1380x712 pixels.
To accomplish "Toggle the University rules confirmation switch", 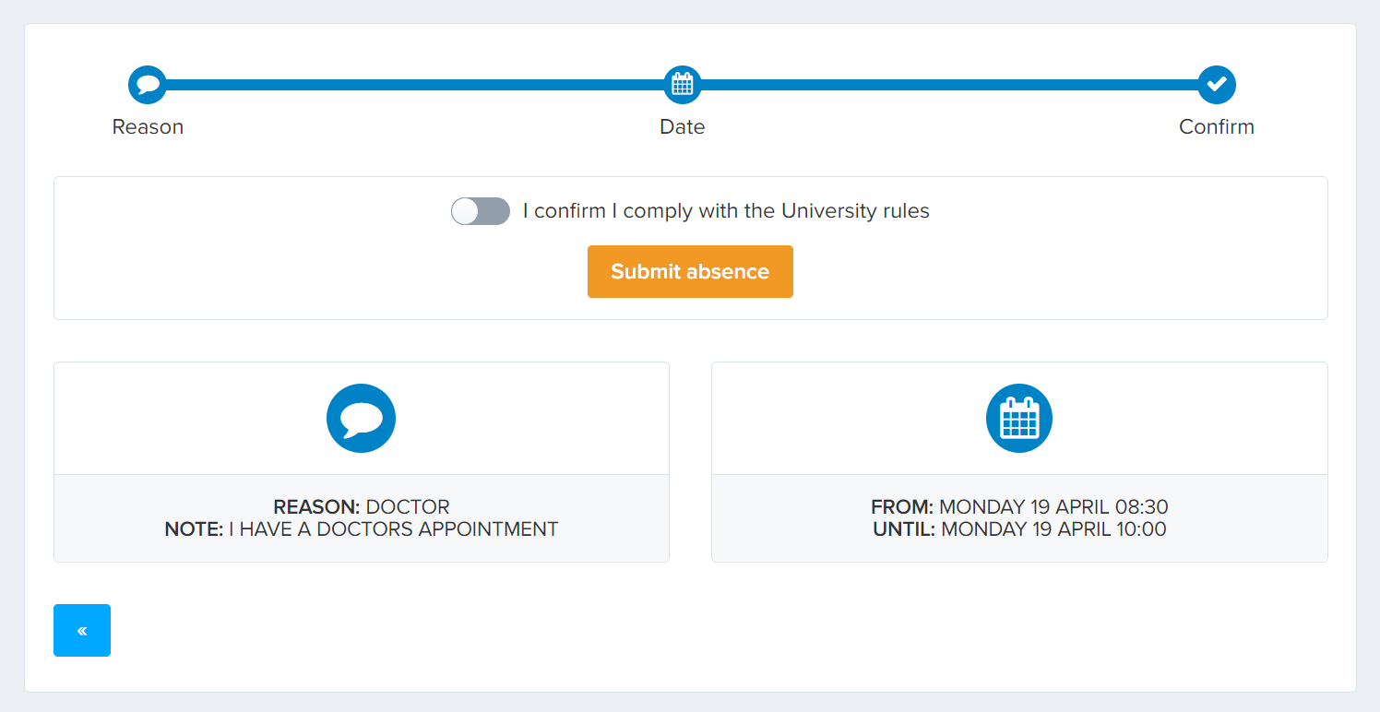I will 481,211.
